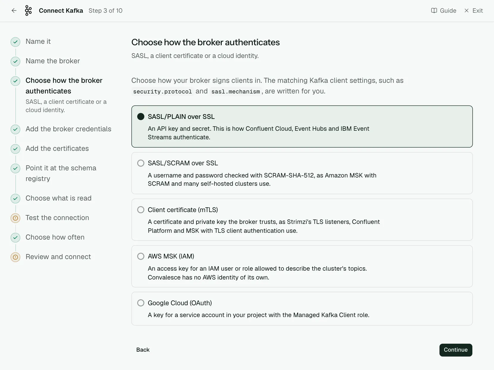Viewport: 494px width, 370px height.
Task: Click the description about an IAM user or role
Action: (257, 273)
